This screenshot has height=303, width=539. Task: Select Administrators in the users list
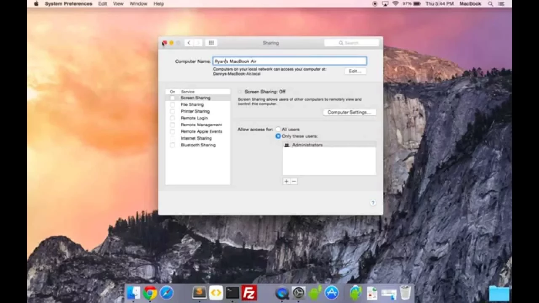point(329,145)
